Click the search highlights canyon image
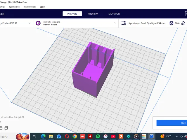This screenshot has height=140, width=187. 23,136
